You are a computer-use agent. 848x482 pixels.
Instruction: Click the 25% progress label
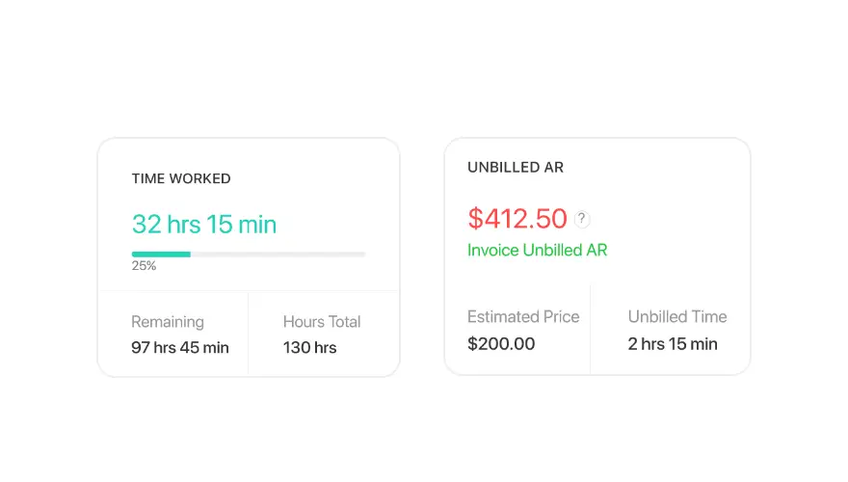144,266
